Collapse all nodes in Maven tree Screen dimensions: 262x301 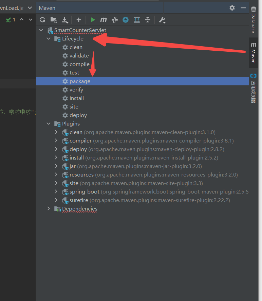[x=148, y=20]
